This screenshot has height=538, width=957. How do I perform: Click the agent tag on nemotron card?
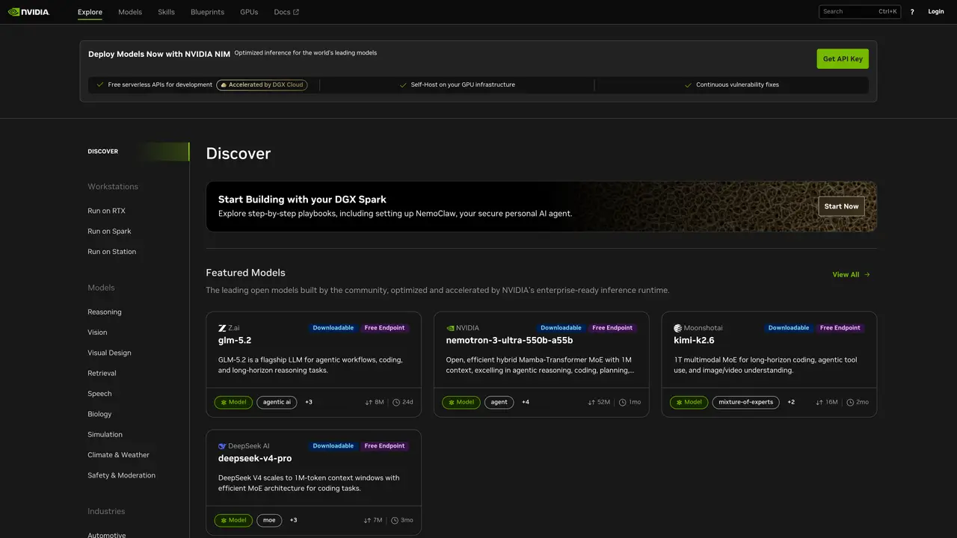click(x=499, y=402)
